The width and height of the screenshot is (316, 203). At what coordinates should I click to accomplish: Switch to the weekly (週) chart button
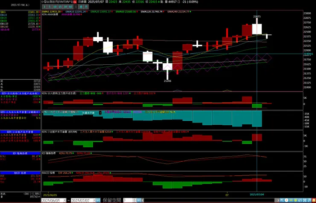81,7
